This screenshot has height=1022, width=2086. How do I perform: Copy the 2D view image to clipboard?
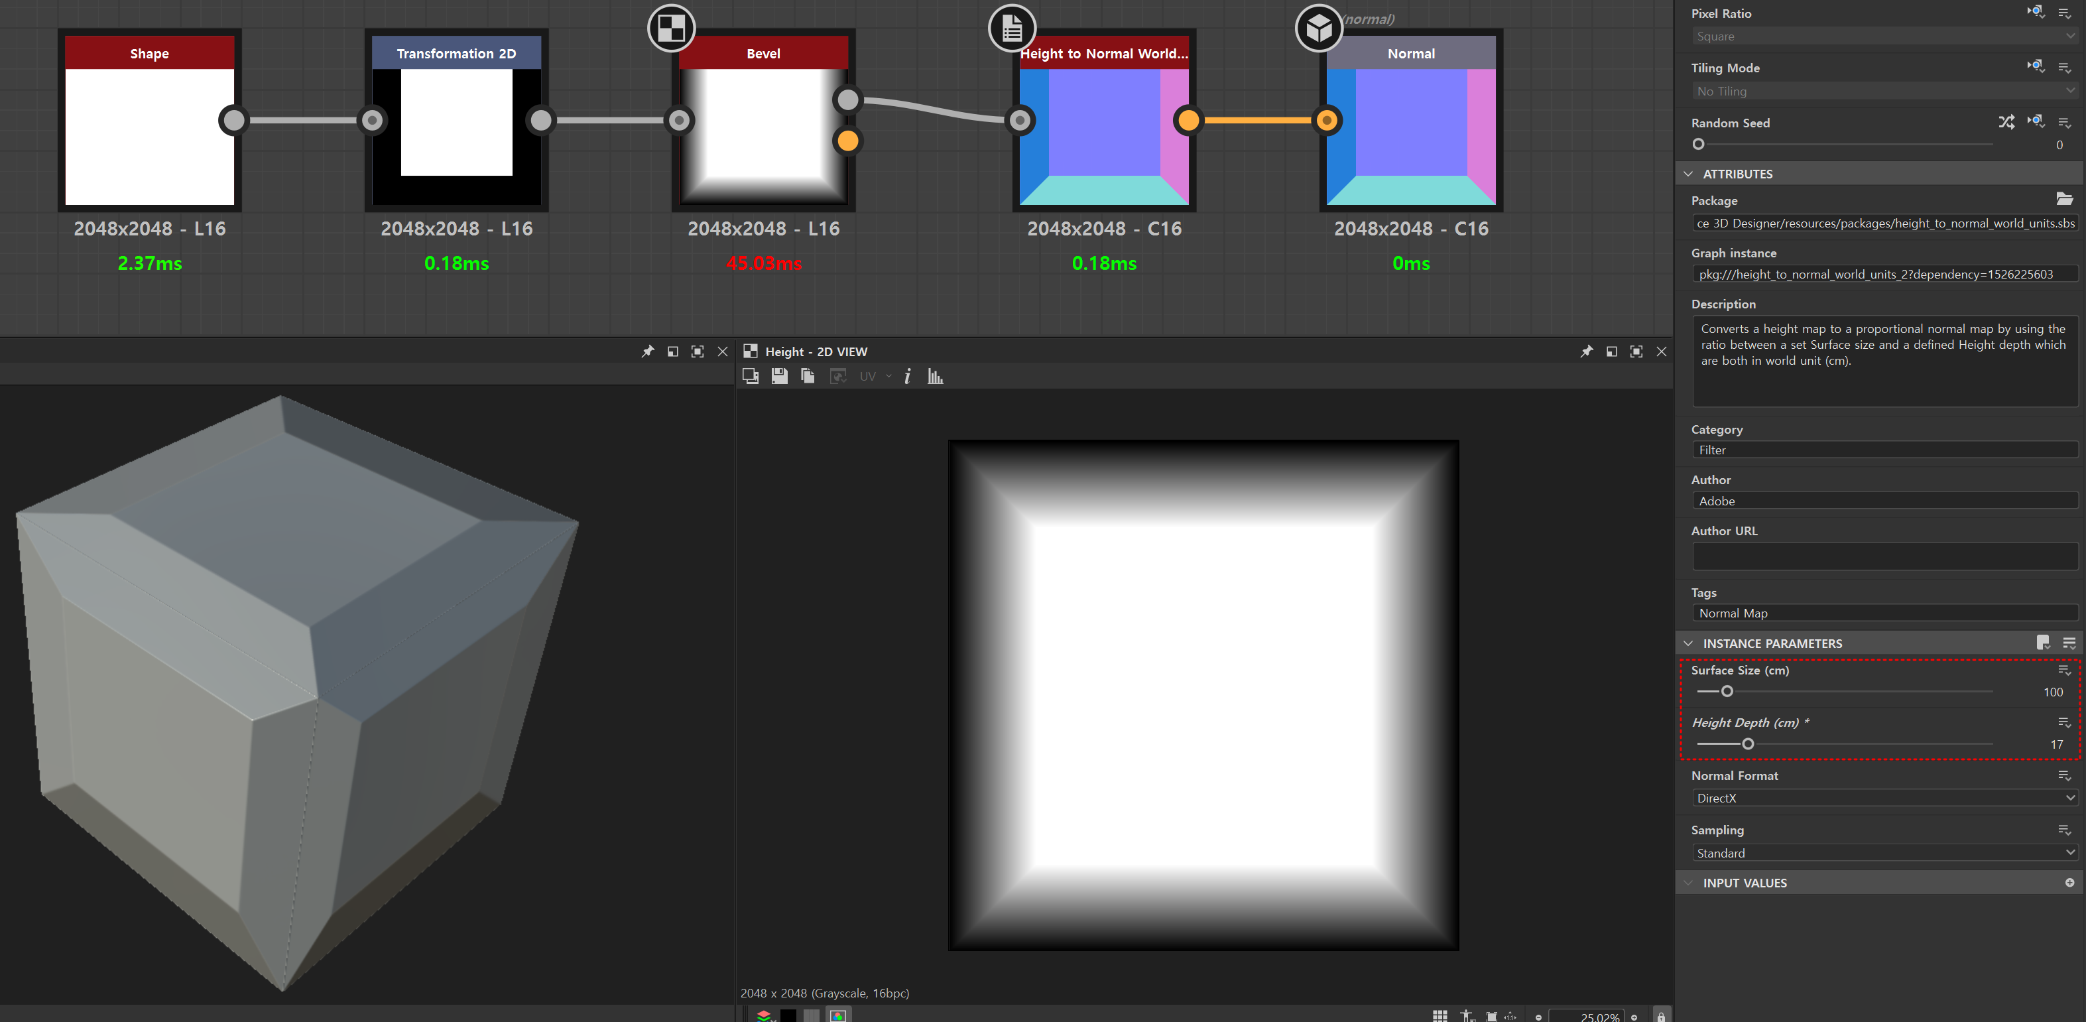click(808, 376)
